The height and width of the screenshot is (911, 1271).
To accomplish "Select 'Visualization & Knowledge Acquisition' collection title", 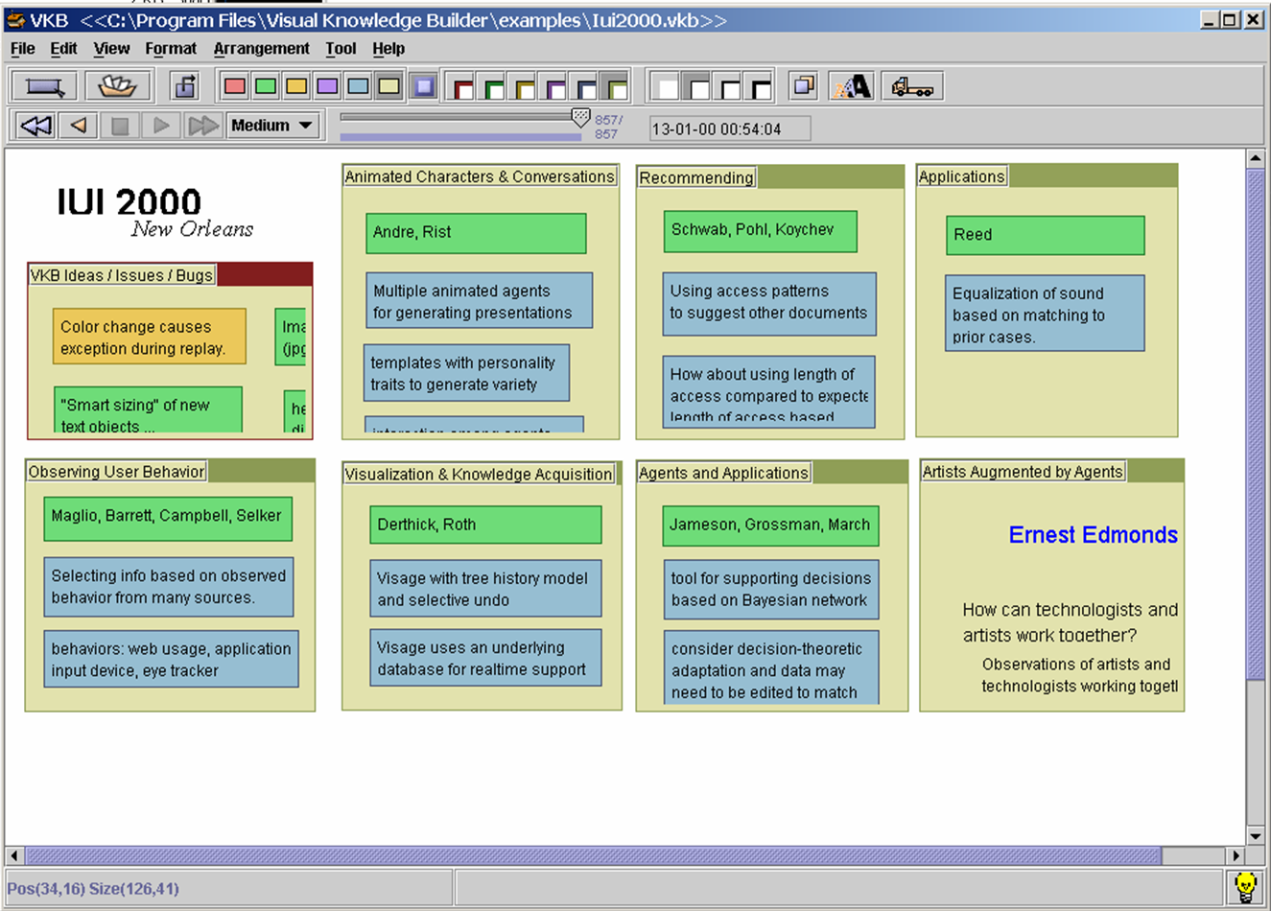I will click(479, 474).
